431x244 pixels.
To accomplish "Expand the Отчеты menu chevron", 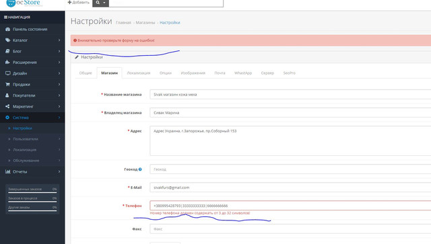I will tap(59, 171).
